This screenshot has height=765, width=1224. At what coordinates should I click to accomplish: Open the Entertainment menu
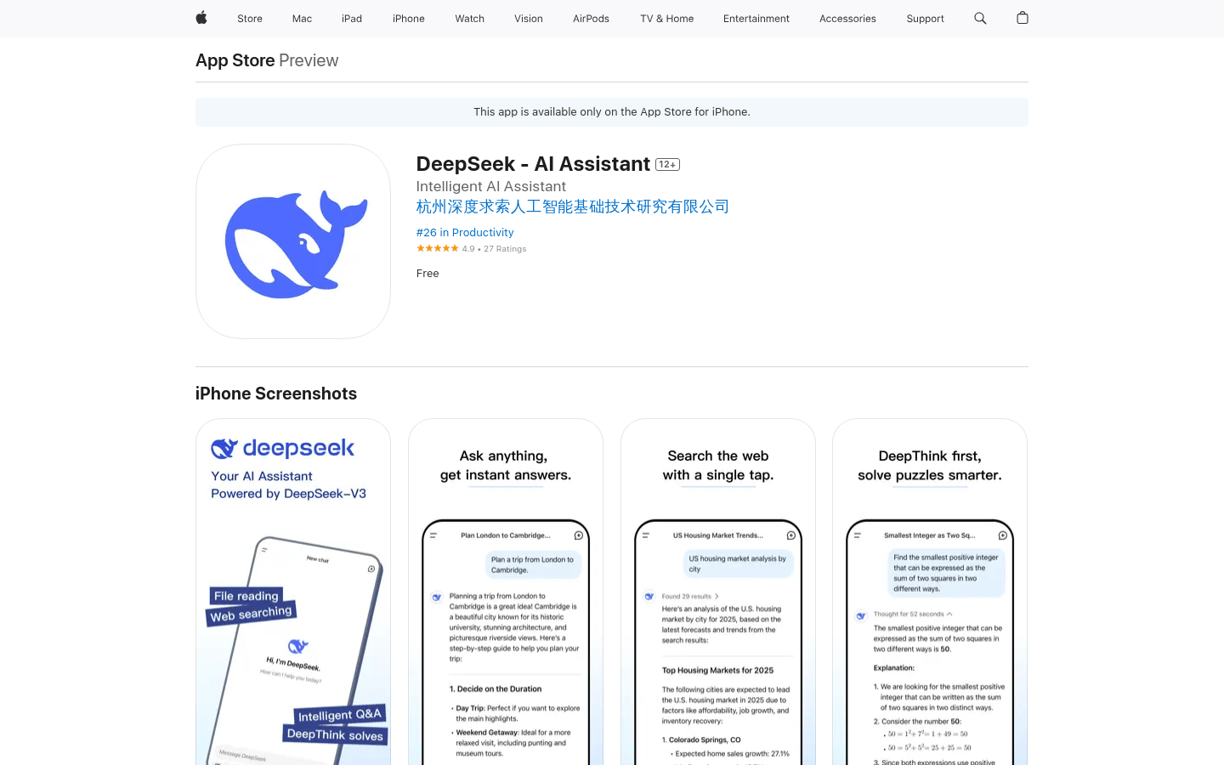(756, 19)
